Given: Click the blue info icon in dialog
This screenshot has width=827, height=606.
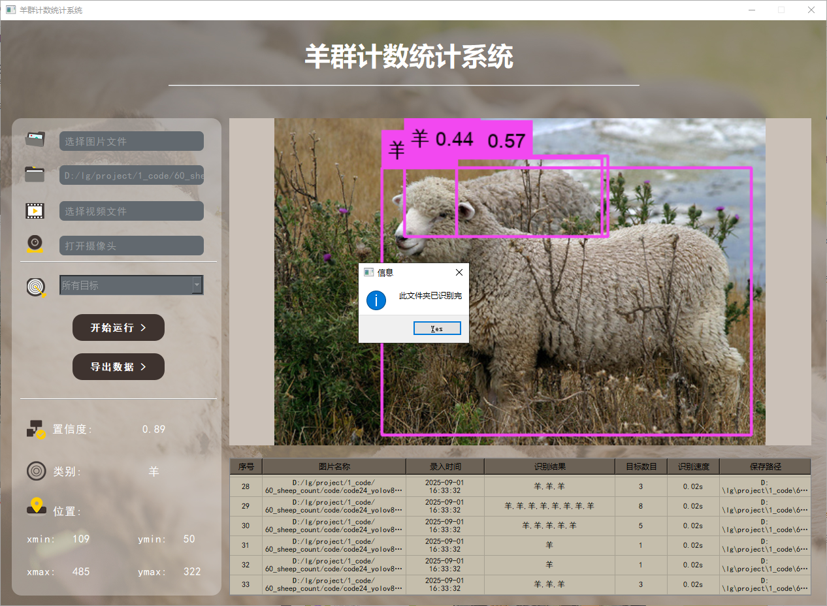Looking at the screenshot, I should click(376, 300).
